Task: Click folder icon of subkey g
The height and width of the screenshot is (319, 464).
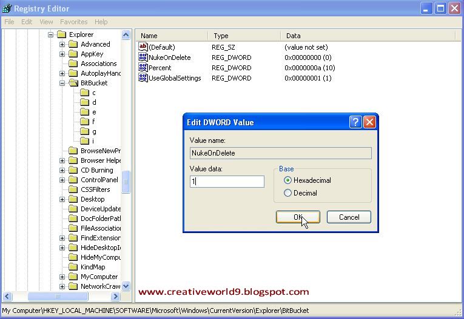Action: 85,131
